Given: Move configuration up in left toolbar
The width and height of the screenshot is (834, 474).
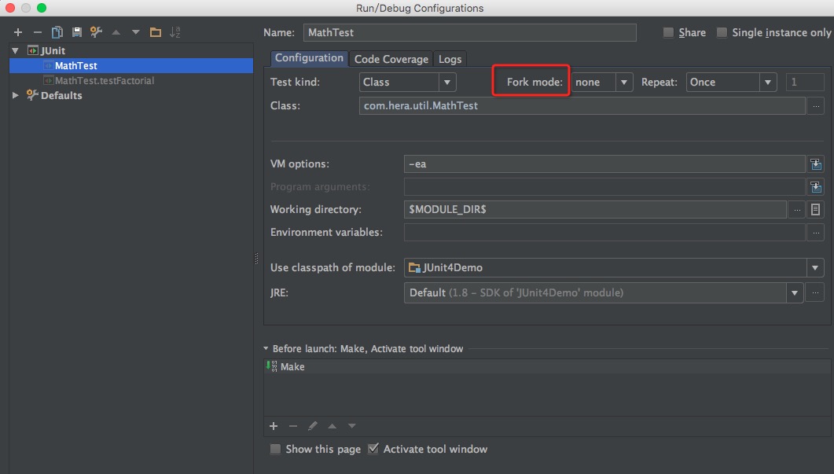Looking at the screenshot, I should pos(116,32).
